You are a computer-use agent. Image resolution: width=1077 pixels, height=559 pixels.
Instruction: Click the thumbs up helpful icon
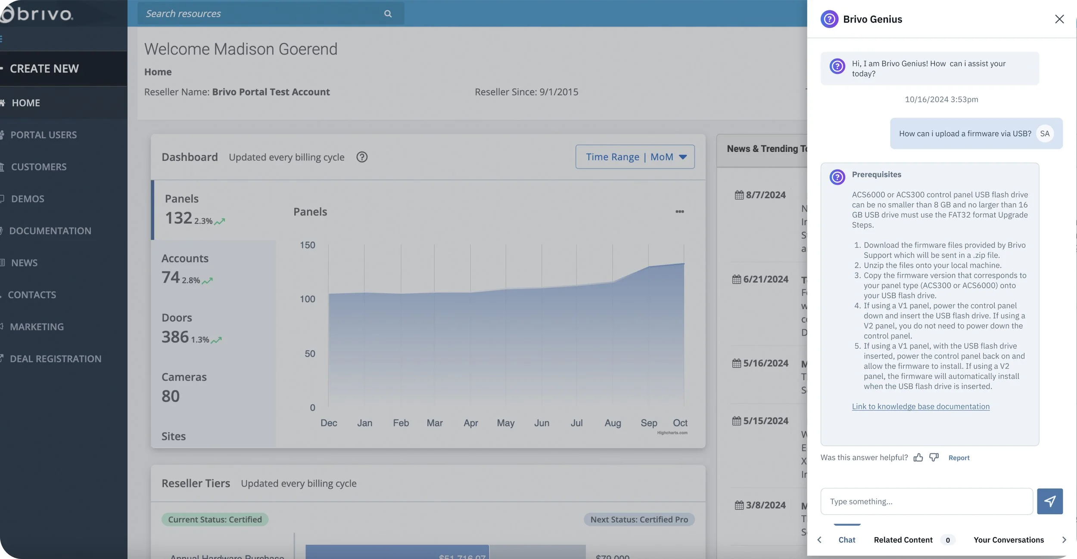918,457
